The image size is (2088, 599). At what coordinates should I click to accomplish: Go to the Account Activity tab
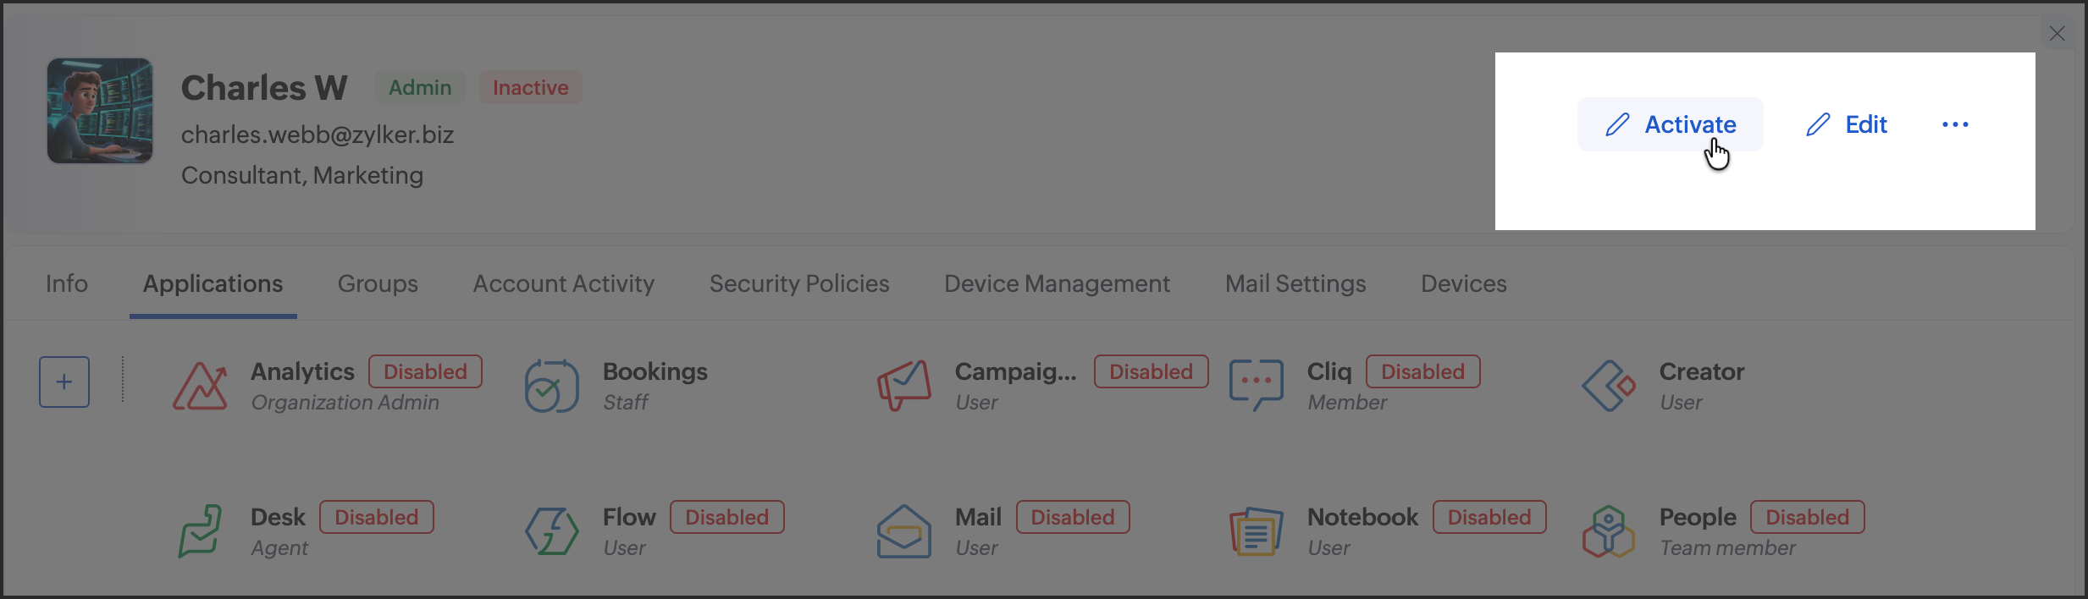(x=564, y=283)
